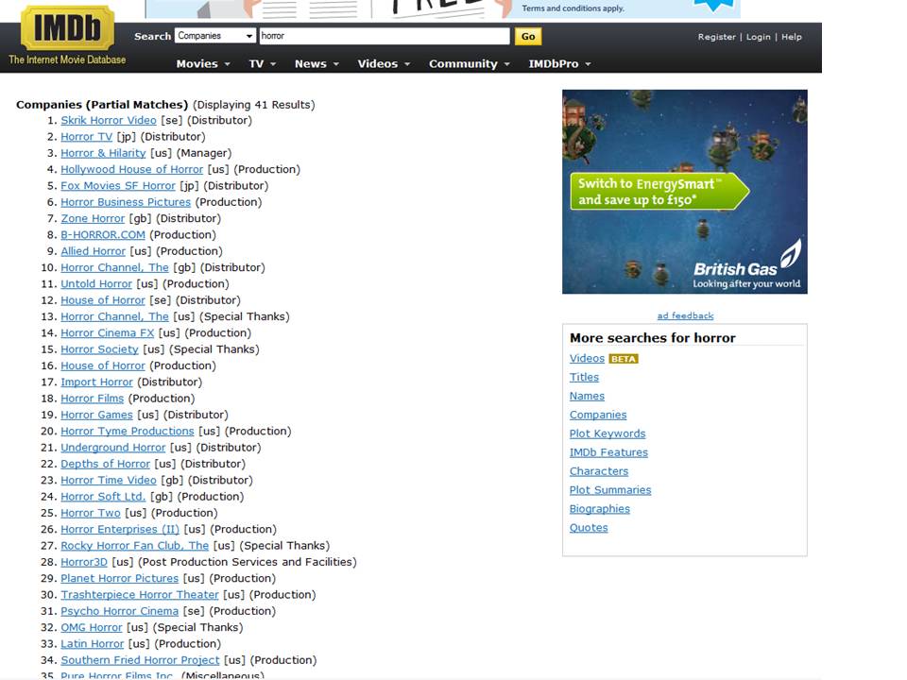The height and width of the screenshot is (680, 907).
Task: Open Horror Enterprises (II) link
Action: click(120, 529)
